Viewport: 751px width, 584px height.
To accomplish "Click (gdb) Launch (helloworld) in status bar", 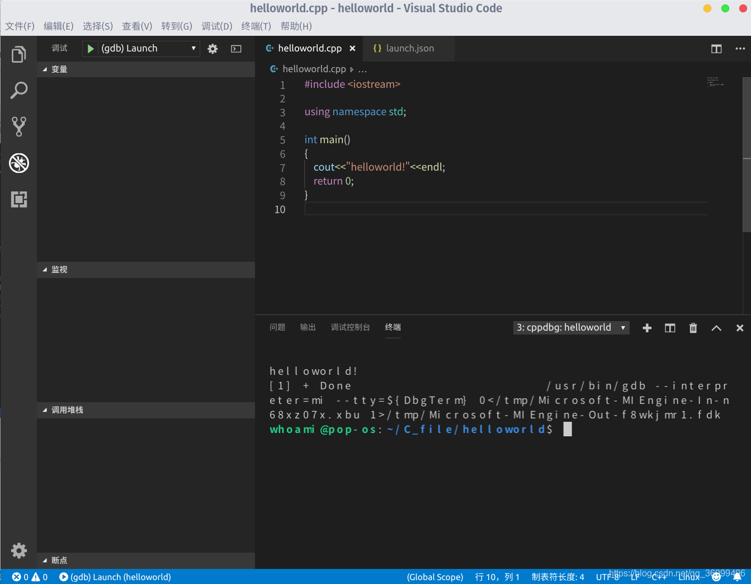I will [x=115, y=577].
